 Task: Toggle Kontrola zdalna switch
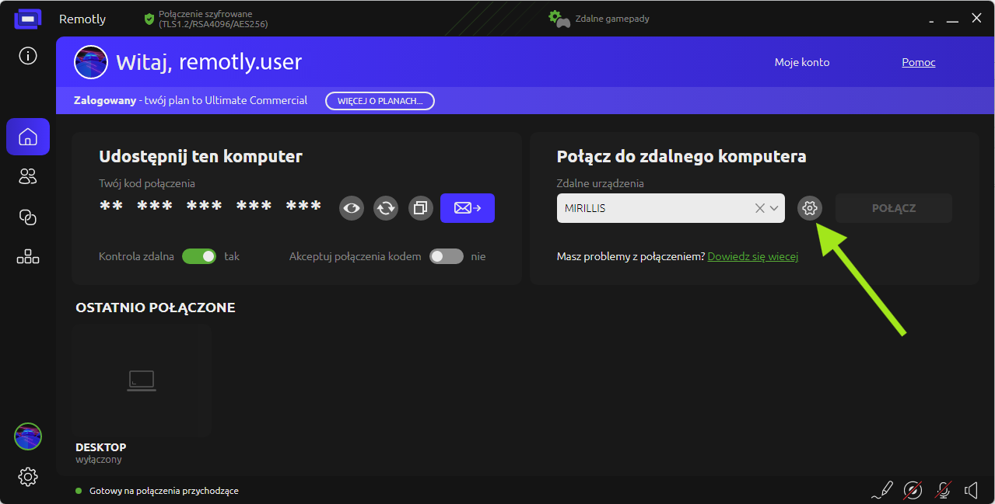199,256
